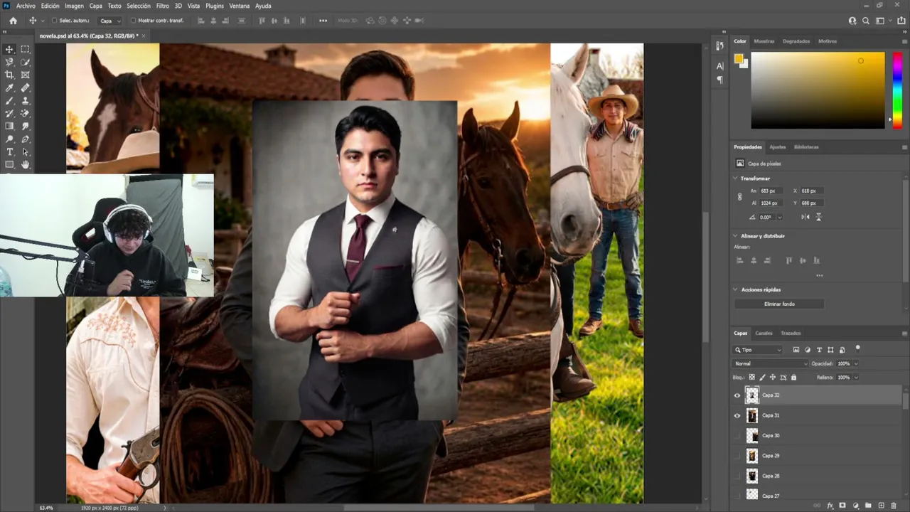Open the Relleno value dropdown arrow
This screenshot has width=910, height=512.
(x=856, y=378)
